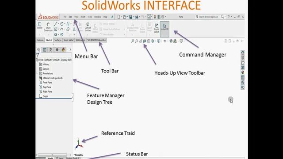Open the Insert menu
Image resolution: width=283 pixels, height=159 pixels.
point(83,17)
